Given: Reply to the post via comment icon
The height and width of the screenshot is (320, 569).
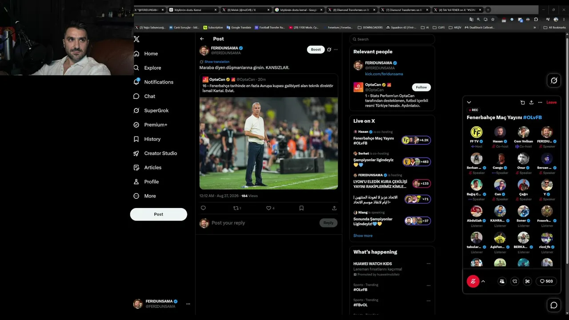Looking at the screenshot, I should 203,208.
